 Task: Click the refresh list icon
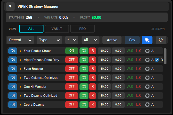pyautogui.click(x=161, y=40)
